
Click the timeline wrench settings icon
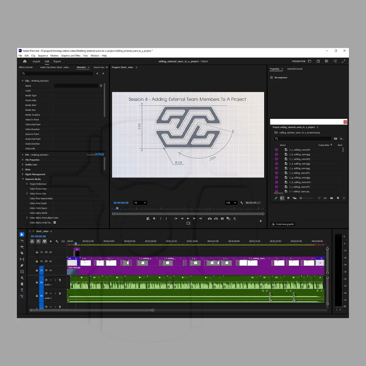[57, 241]
